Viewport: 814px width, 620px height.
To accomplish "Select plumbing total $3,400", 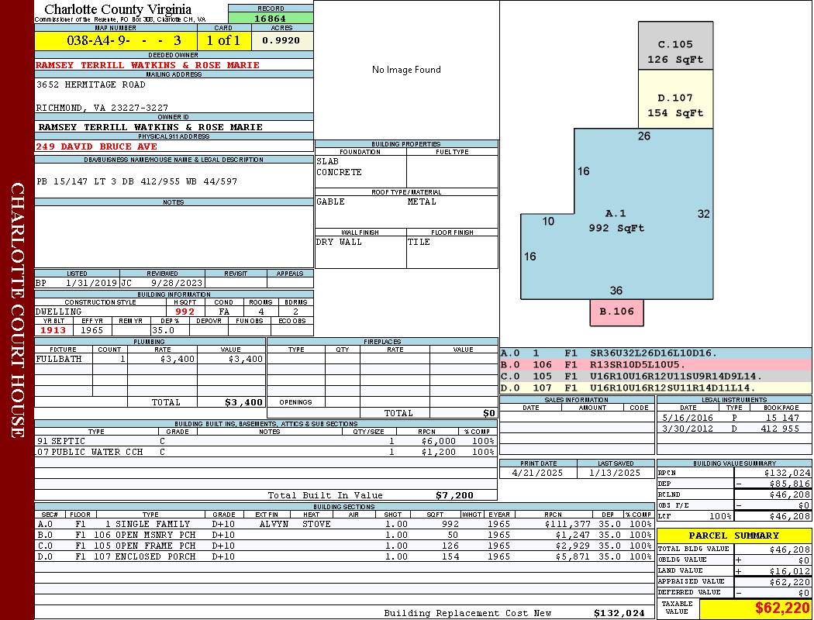I will click(243, 402).
